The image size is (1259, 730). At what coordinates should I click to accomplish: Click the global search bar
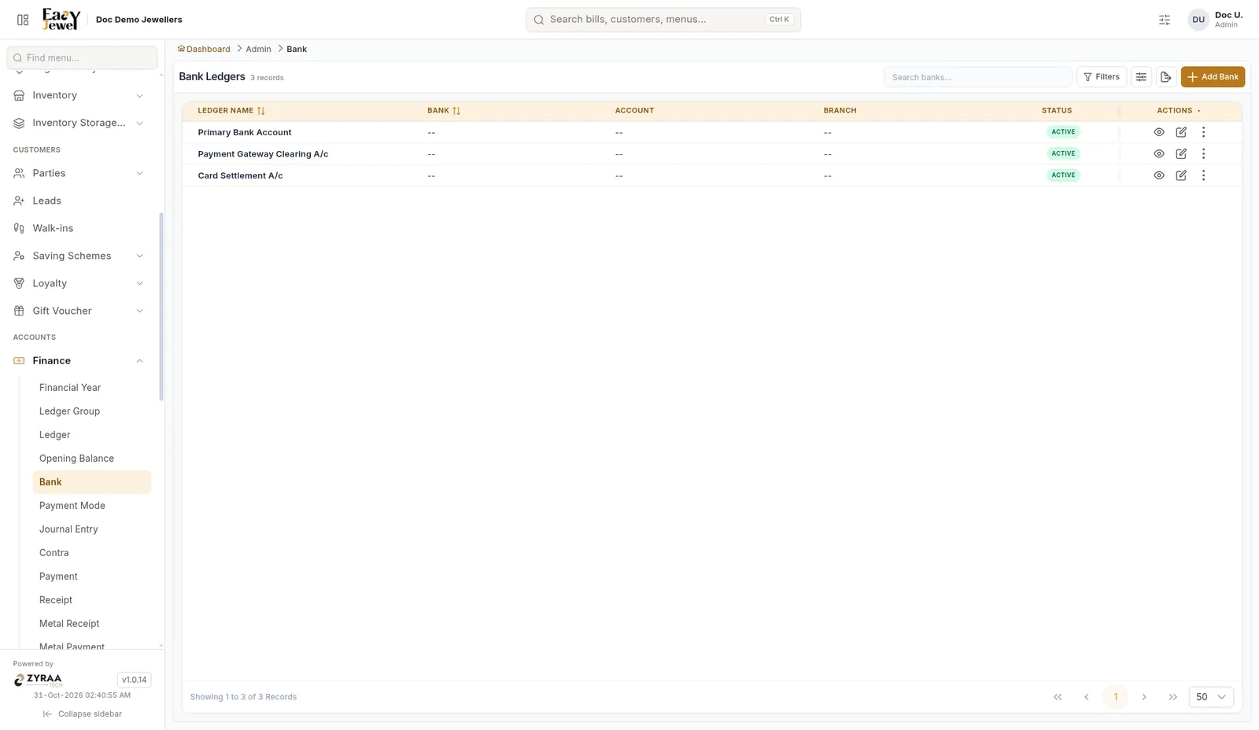[663, 20]
